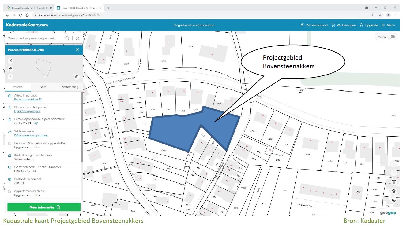Click the euro icon in parcel preview
Screen dimensions: 403x226
click(77, 77)
